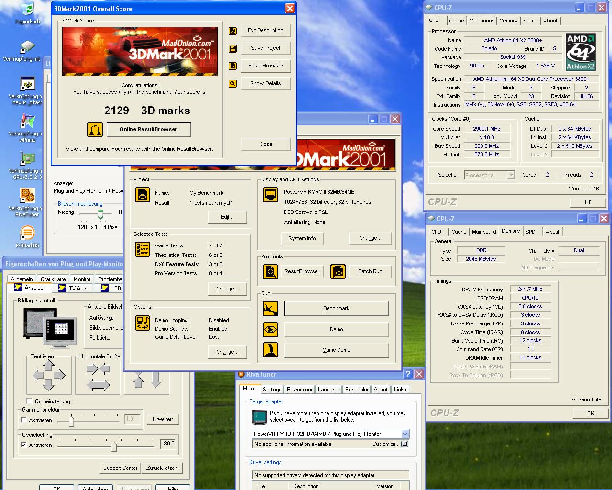Click the Options section icon in 3DMark

142,323
